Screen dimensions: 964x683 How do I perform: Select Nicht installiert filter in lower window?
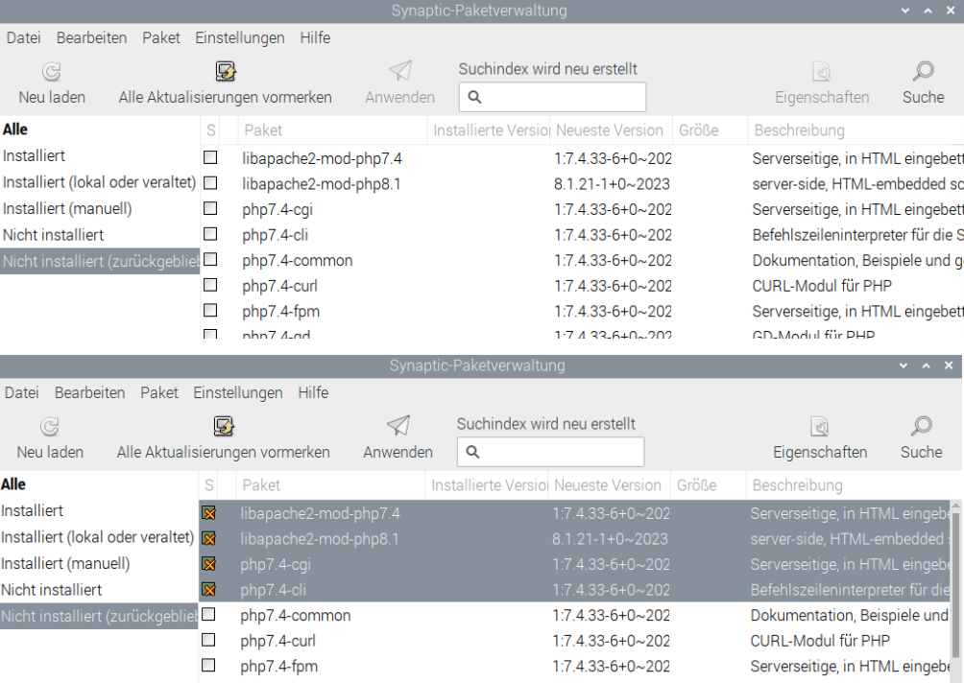(52, 590)
